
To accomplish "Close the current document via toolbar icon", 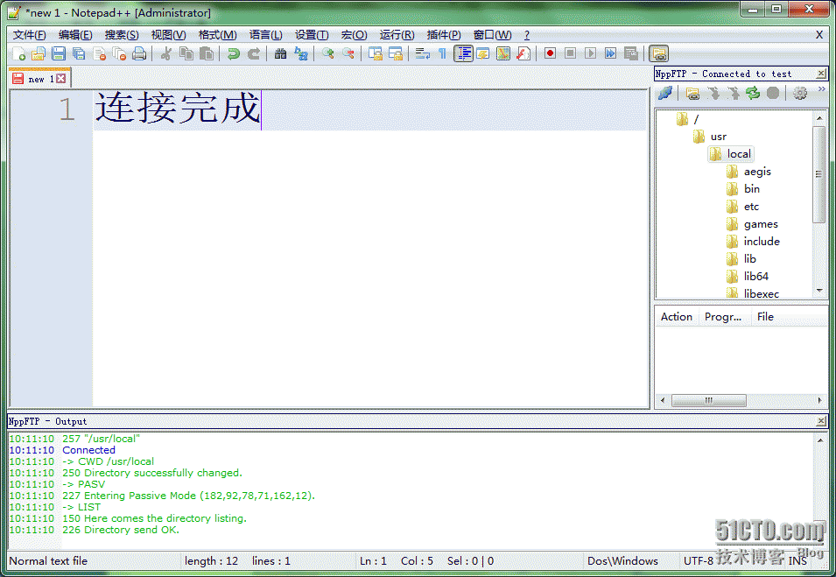I will point(99,53).
